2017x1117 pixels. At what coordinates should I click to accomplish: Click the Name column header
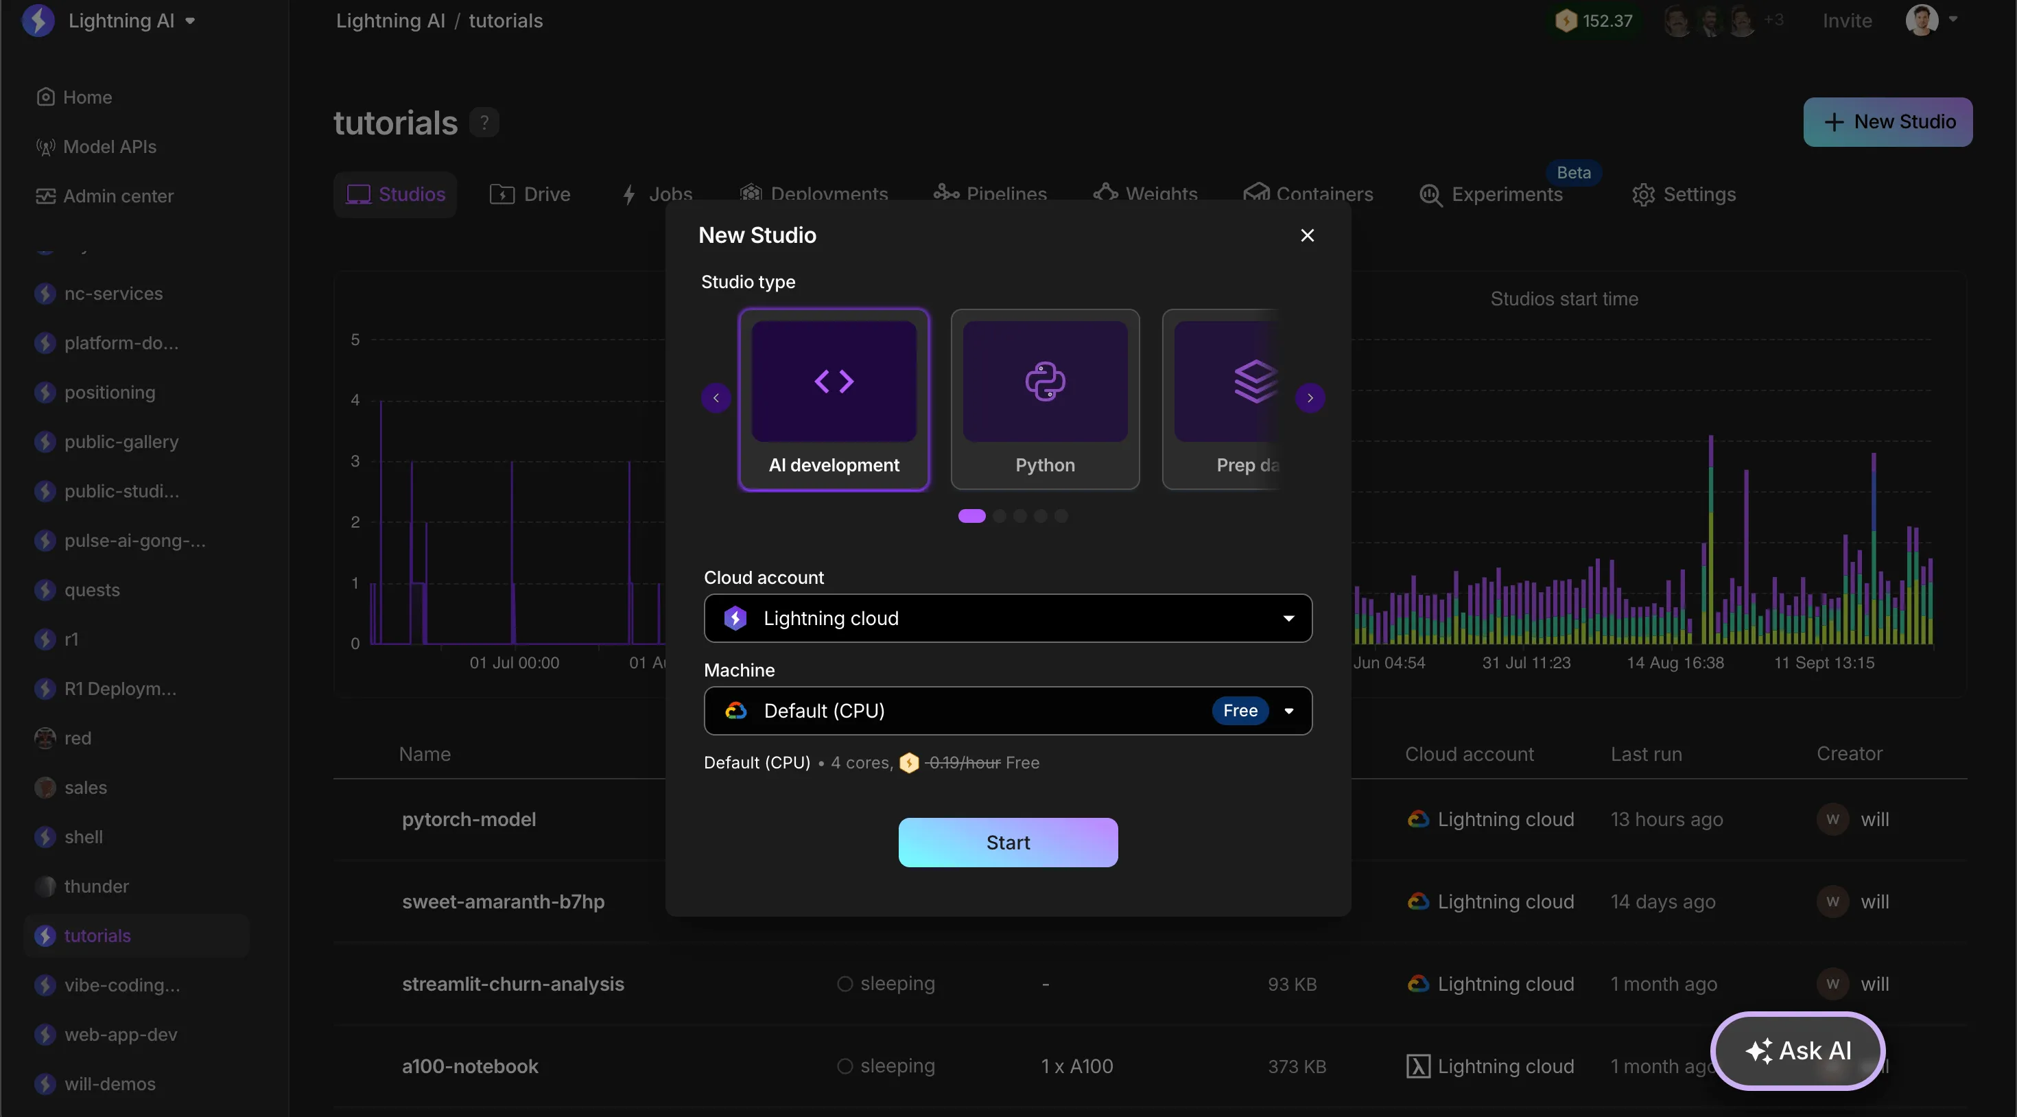click(425, 753)
